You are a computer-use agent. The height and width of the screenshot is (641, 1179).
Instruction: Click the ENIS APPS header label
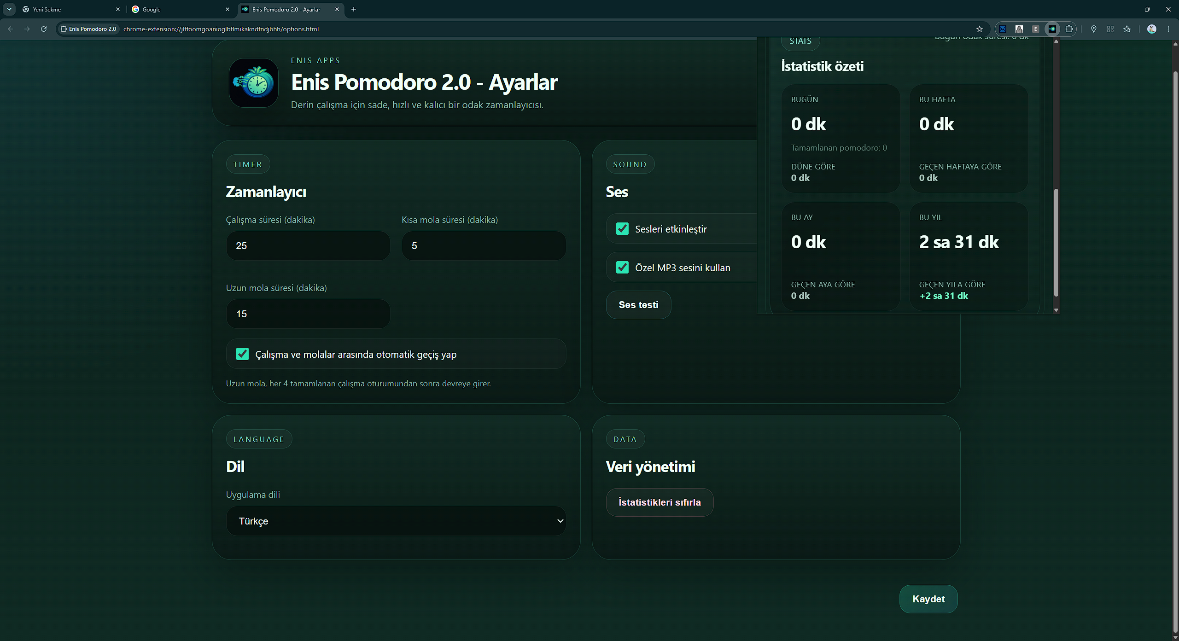click(315, 60)
